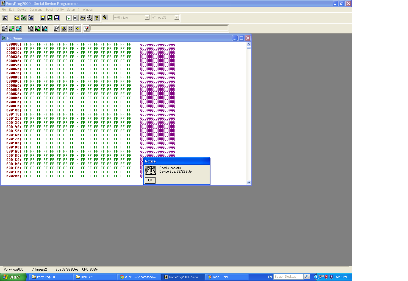Click the Save Device File floppy icon

(43, 18)
